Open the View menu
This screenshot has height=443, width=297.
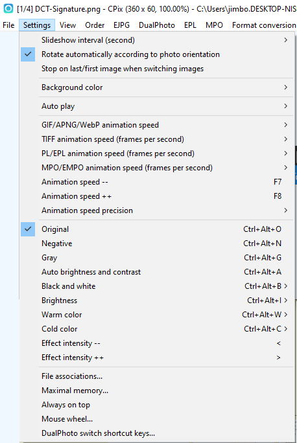pos(67,25)
